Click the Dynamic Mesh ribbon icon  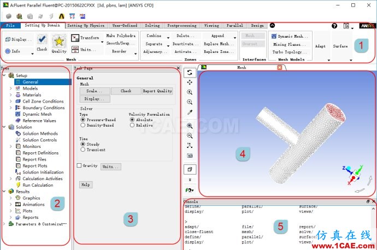274,36
